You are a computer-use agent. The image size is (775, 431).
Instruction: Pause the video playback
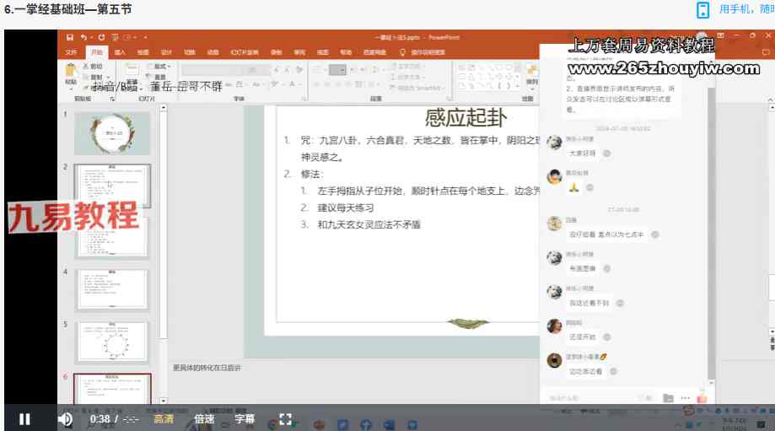[24, 418]
